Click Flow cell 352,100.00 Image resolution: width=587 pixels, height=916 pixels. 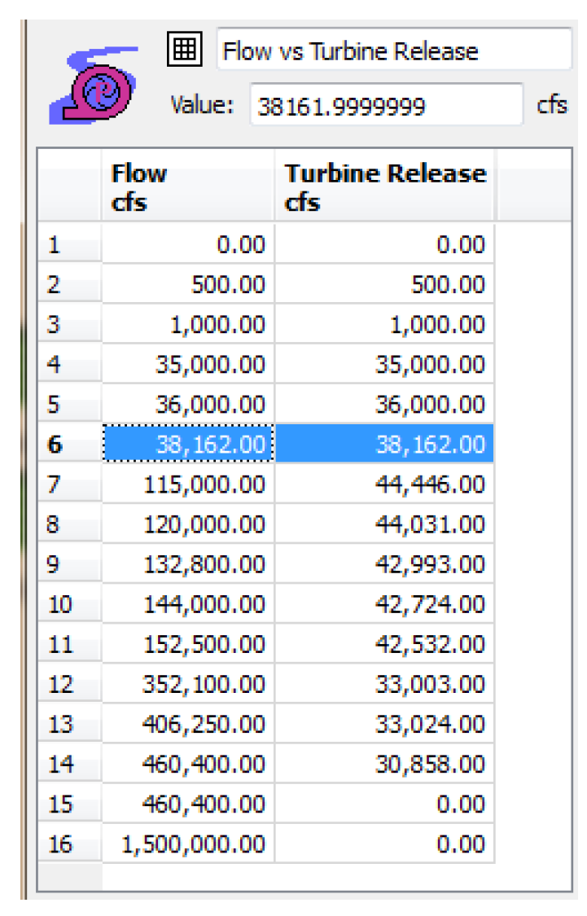(188, 685)
